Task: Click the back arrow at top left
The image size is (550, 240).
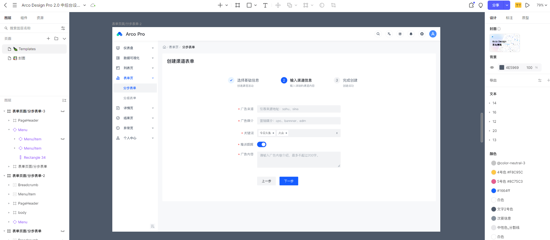Action: click(x=5, y=5)
